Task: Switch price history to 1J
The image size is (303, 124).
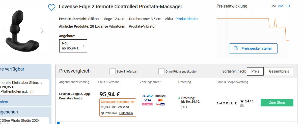Action: pyautogui.click(x=288, y=6)
